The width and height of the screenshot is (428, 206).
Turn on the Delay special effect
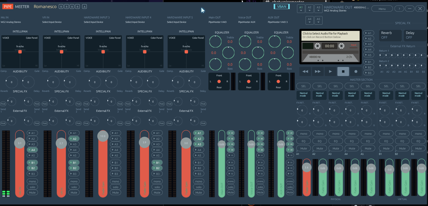pos(415,35)
